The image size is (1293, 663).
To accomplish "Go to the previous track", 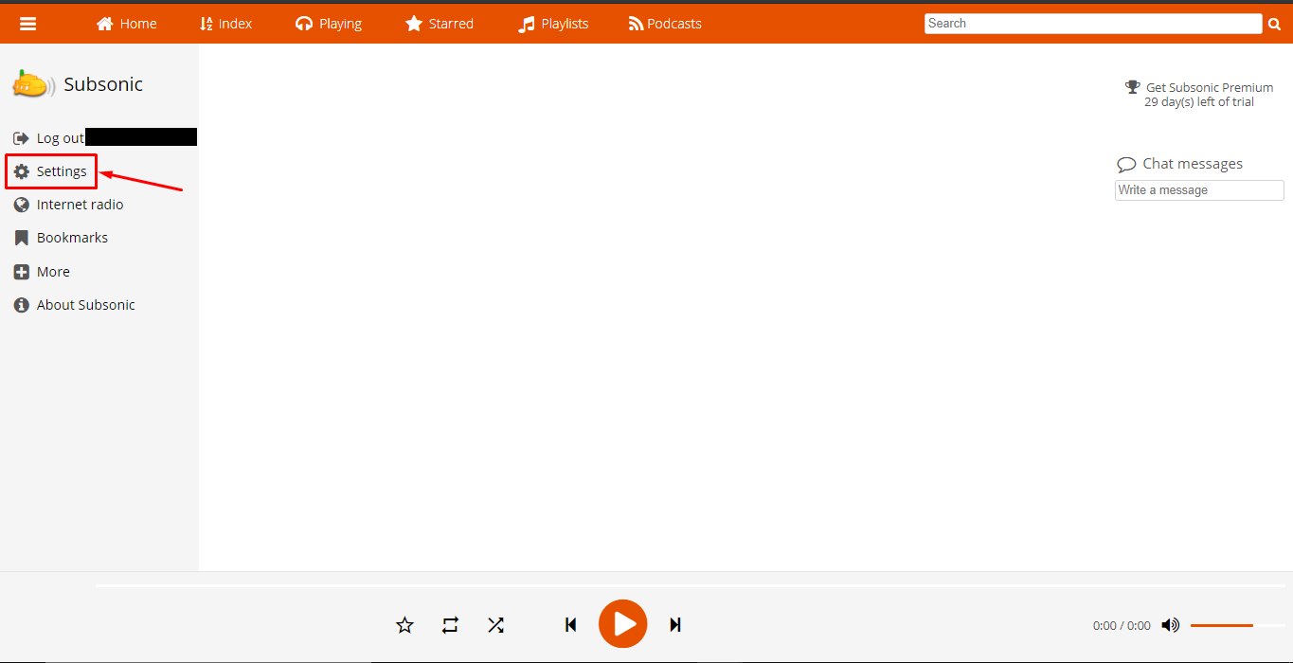I will [x=570, y=624].
